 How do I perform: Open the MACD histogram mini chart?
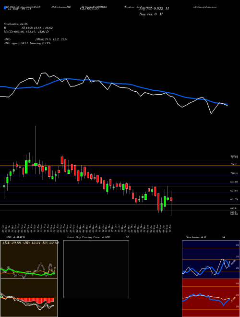point(29,298)
